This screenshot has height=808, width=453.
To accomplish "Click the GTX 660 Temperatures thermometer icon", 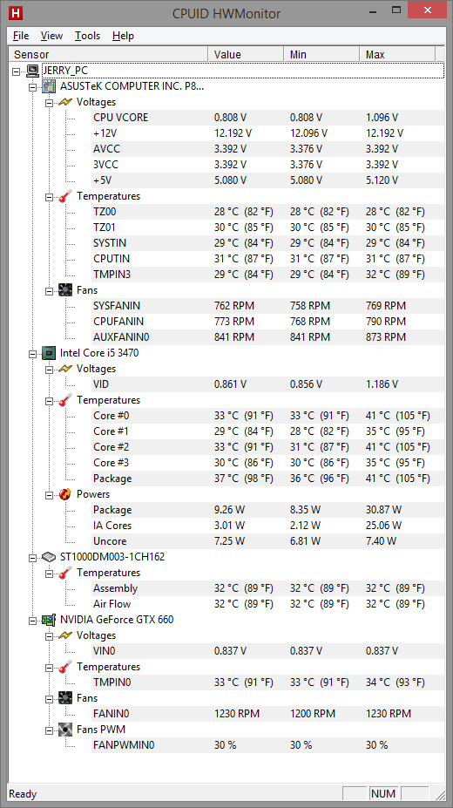I will pyautogui.click(x=65, y=667).
